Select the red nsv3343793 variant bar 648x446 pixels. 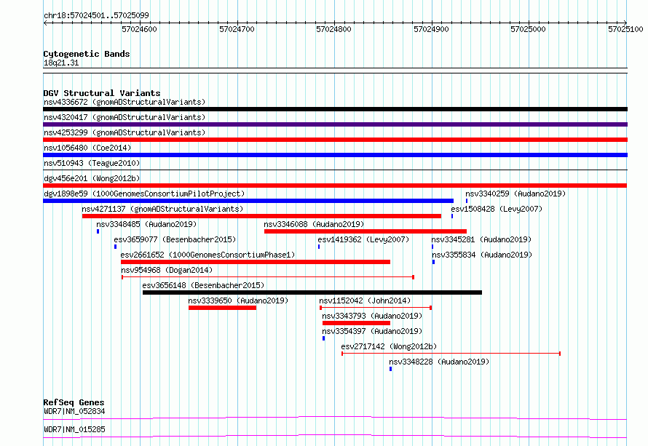[x=356, y=323]
